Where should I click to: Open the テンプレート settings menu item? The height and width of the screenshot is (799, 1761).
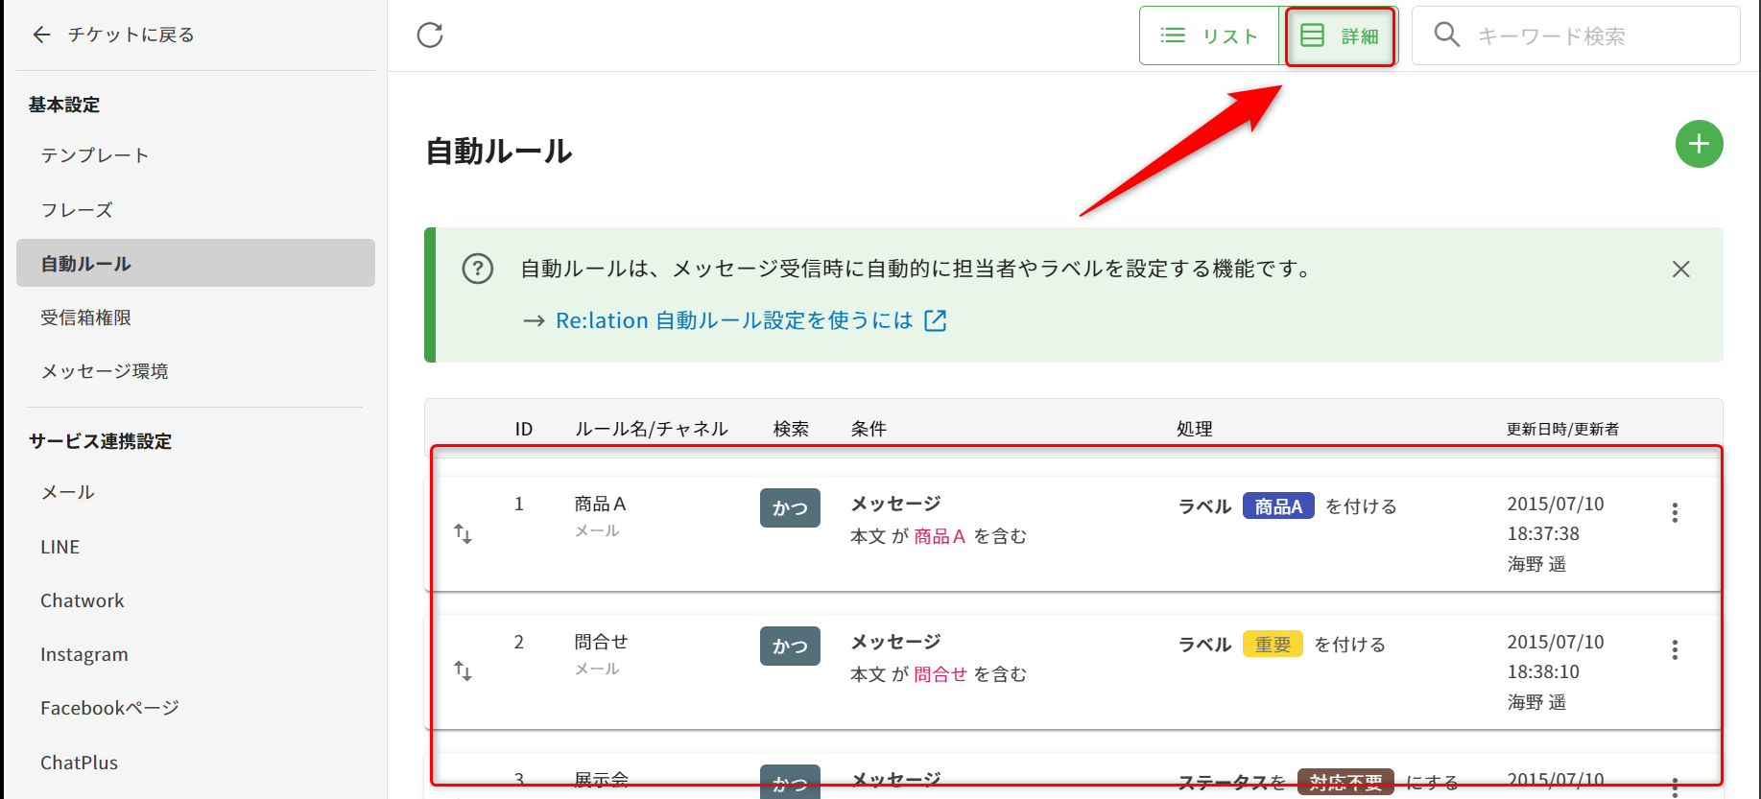click(x=94, y=155)
